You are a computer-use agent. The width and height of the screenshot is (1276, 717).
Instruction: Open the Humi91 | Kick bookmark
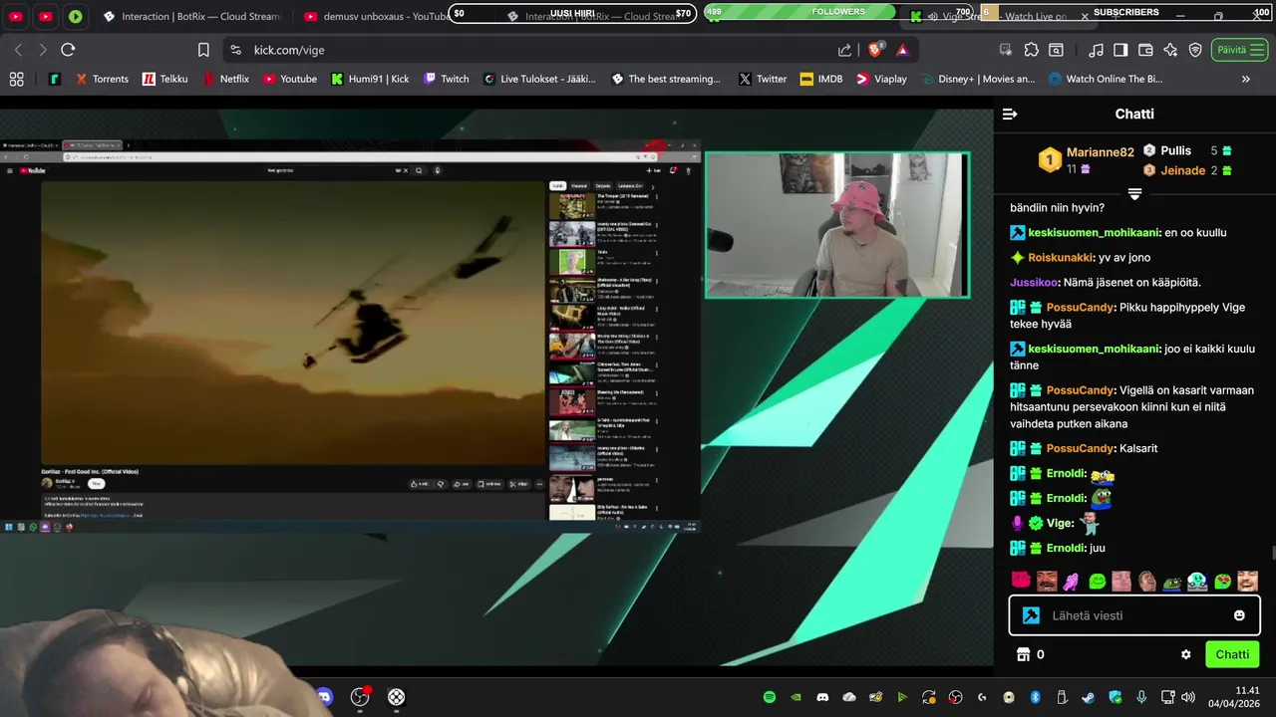[370, 79]
